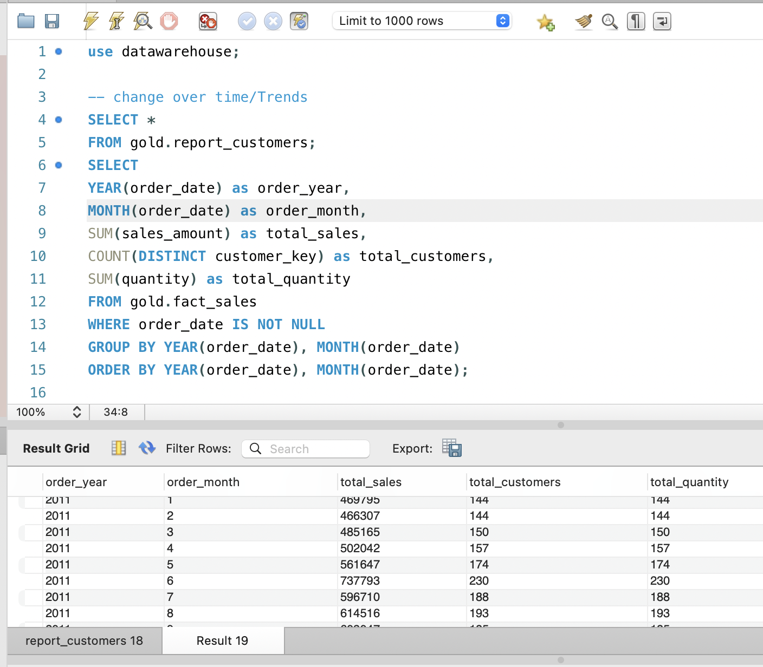
Task: Open the find-and-replace search icon
Action: coord(609,21)
